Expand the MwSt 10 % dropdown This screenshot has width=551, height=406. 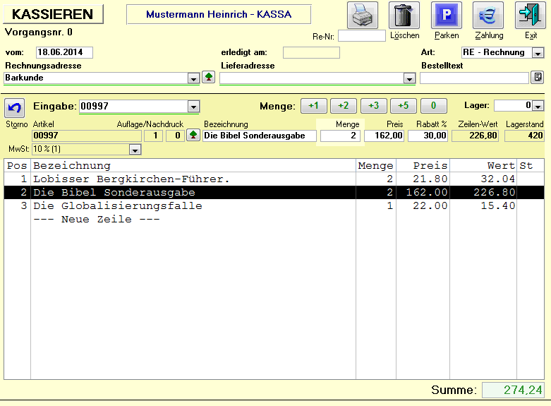[x=134, y=150]
